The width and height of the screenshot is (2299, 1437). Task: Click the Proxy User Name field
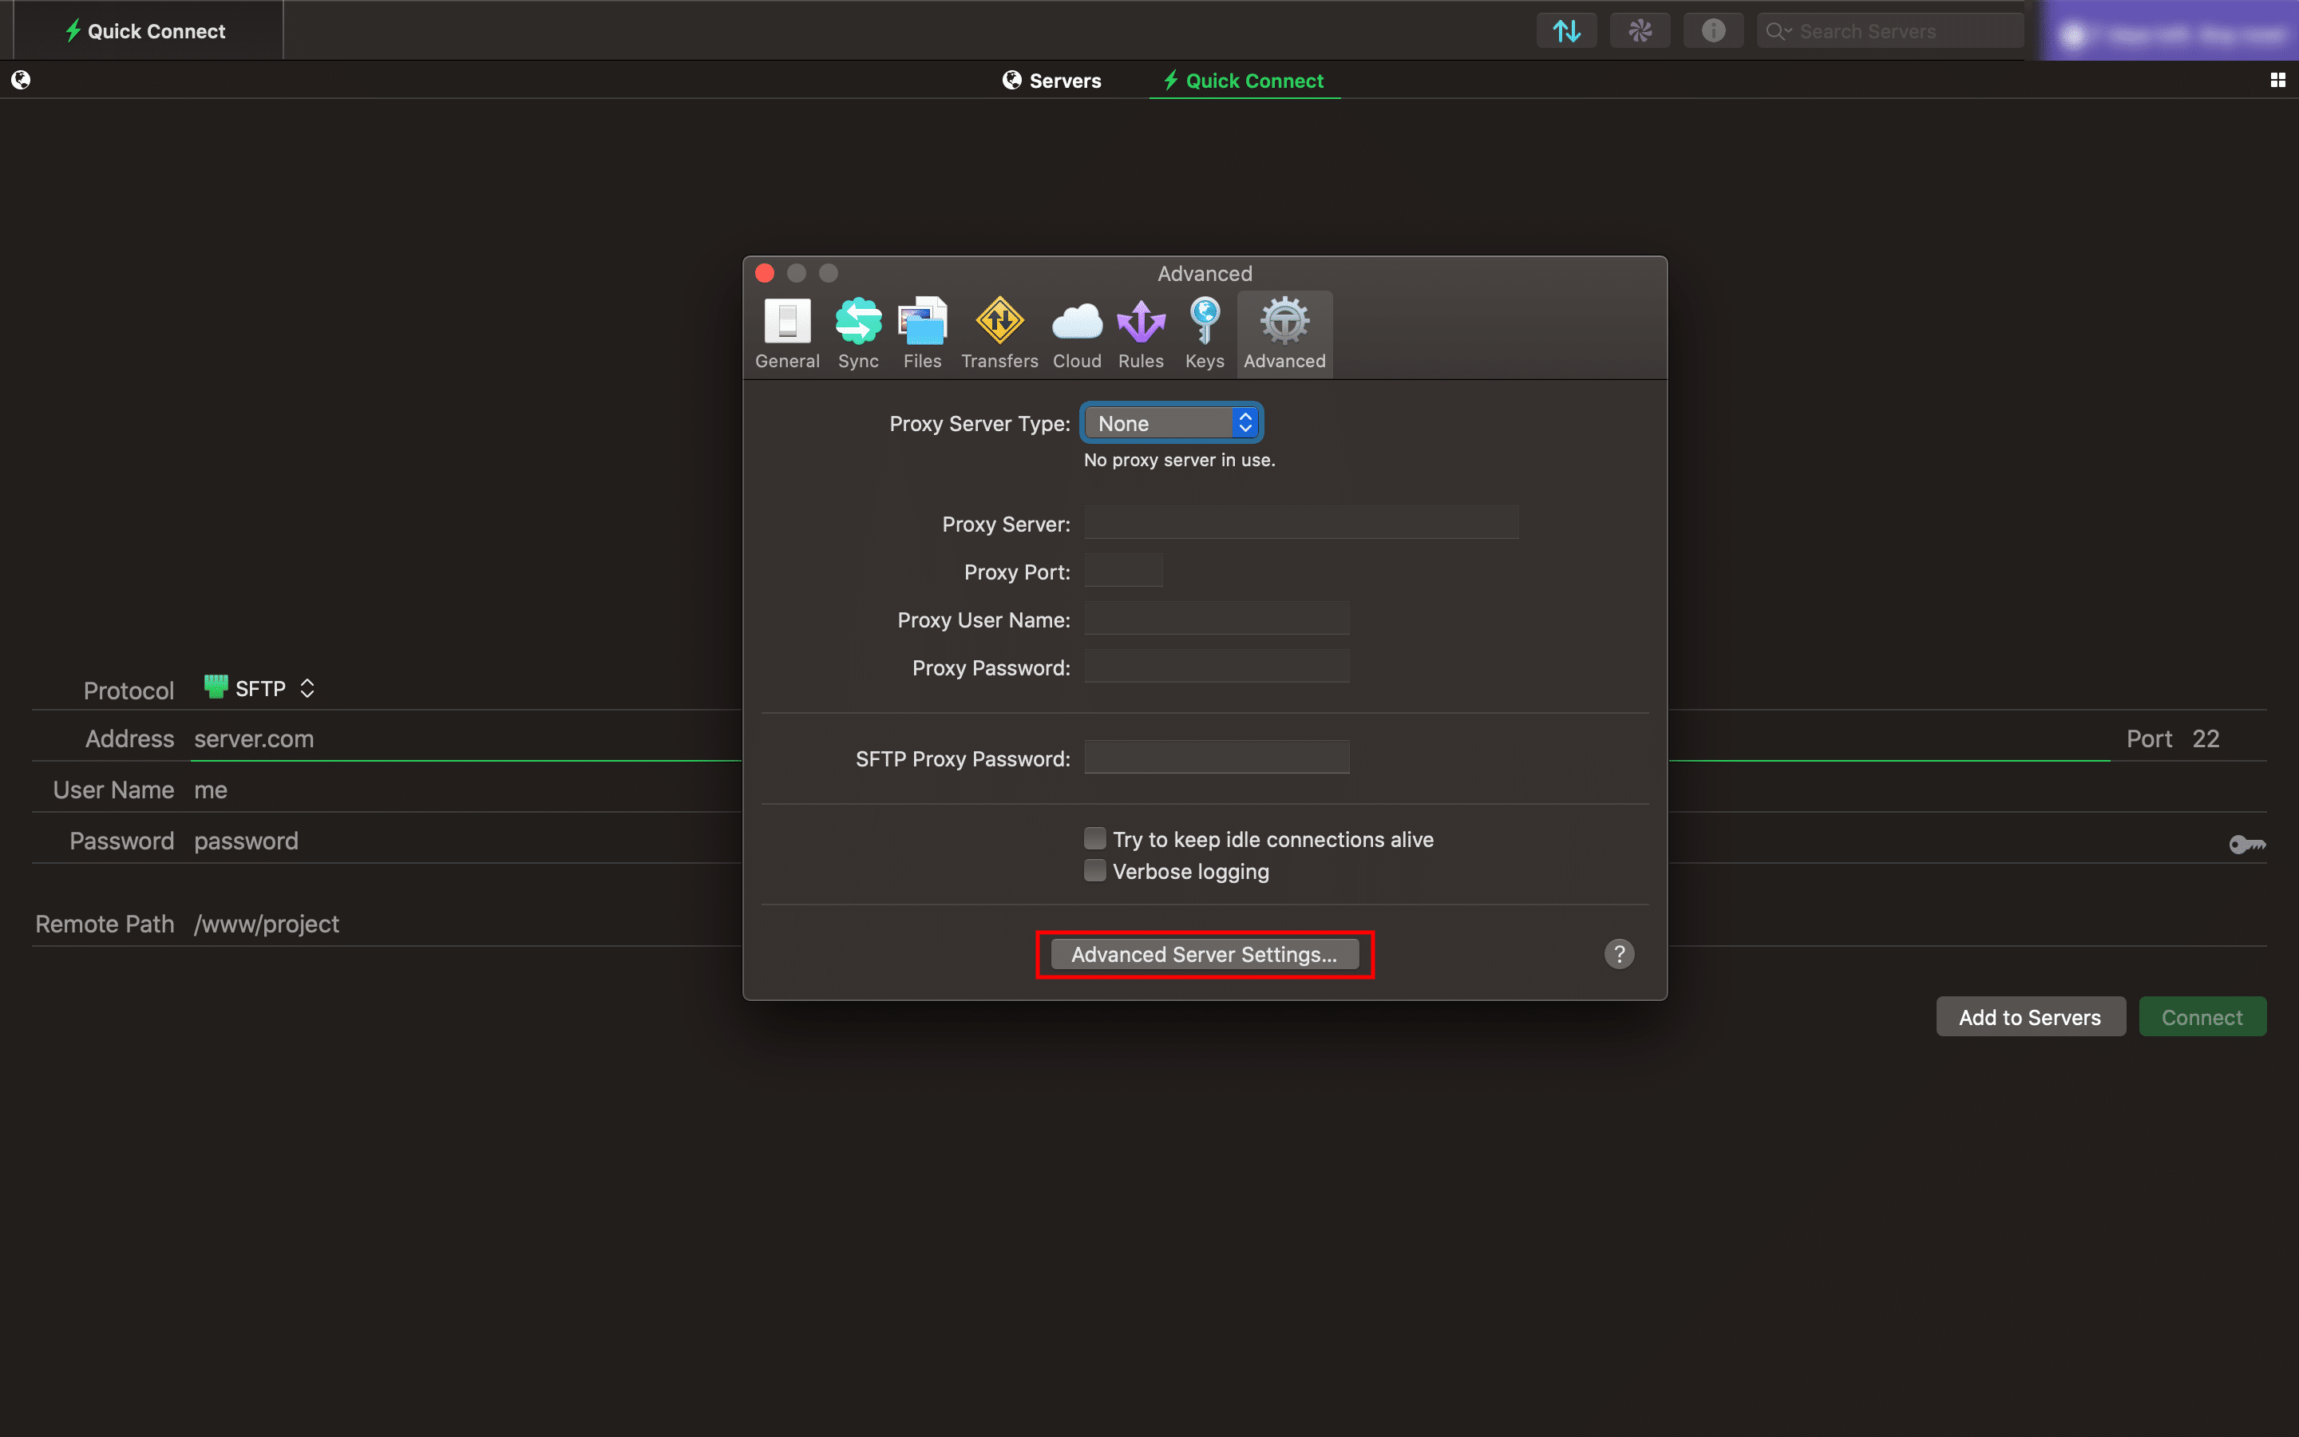pos(1216,619)
